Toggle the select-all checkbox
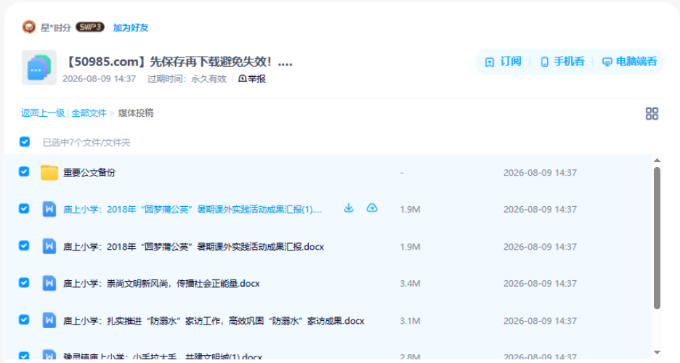This screenshot has height=363, width=680. click(x=24, y=142)
